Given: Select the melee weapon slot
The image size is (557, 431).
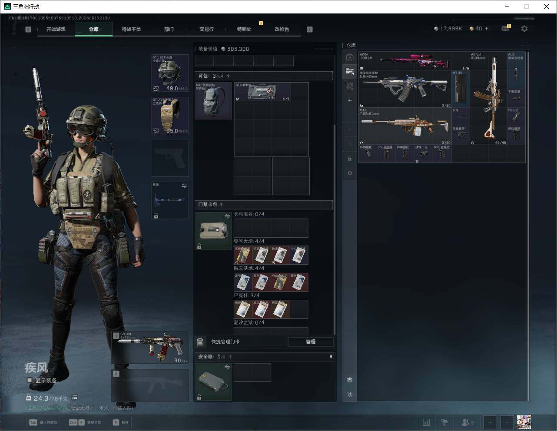Looking at the screenshot, I should tap(170, 201).
